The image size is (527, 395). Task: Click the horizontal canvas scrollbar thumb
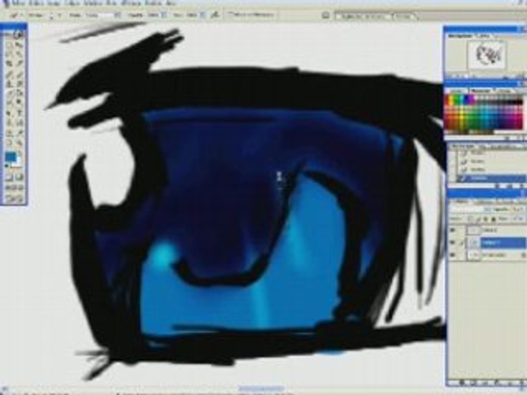[x=261, y=390]
